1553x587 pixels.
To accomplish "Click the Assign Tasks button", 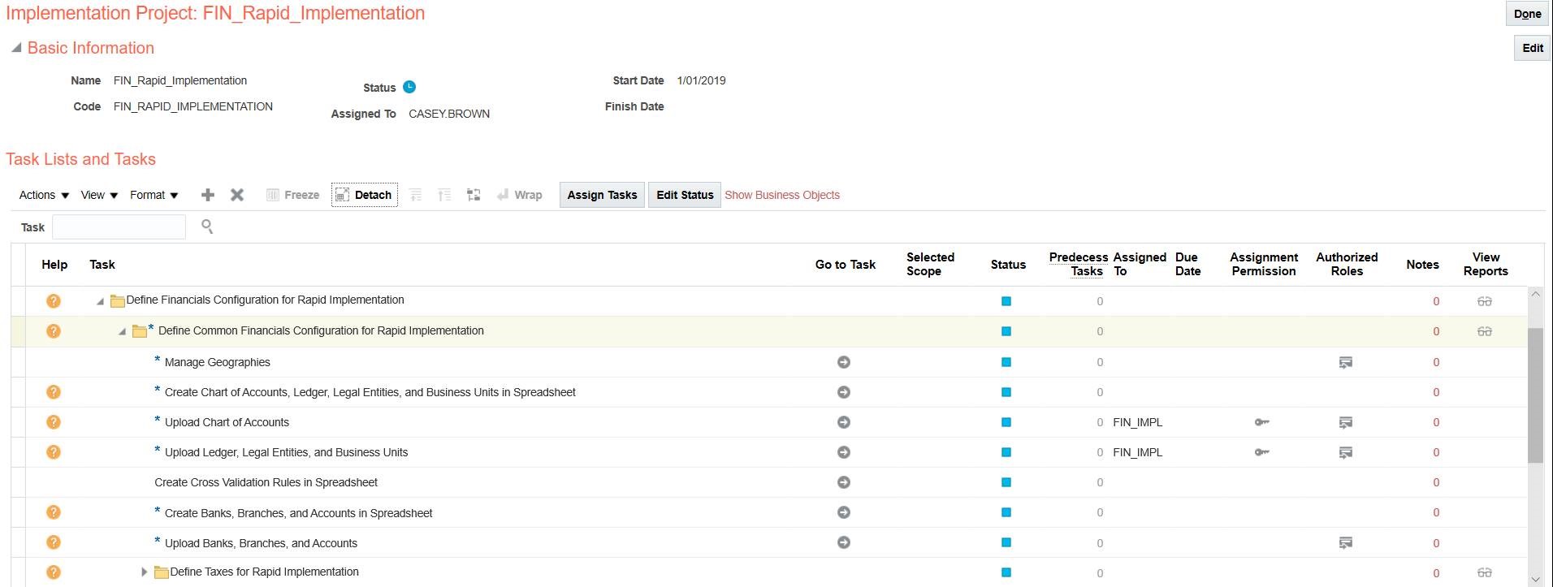I will tap(602, 195).
